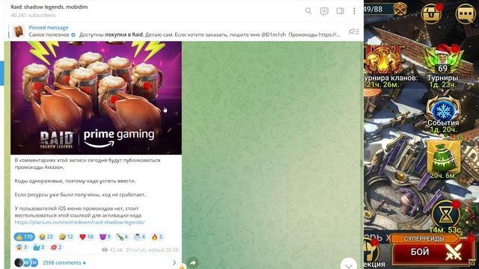Open the three-dot channel menu
This screenshot has width=479, height=269.
pyautogui.click(x=354, y=11)
